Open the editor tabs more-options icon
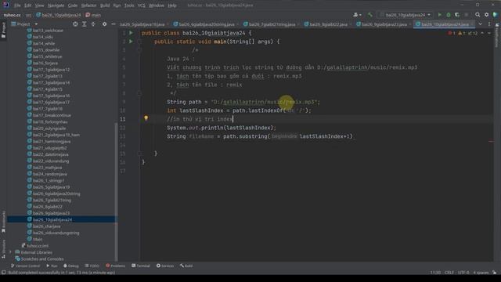The height and width of the screenshot is (282, 501). coord(489,24)
